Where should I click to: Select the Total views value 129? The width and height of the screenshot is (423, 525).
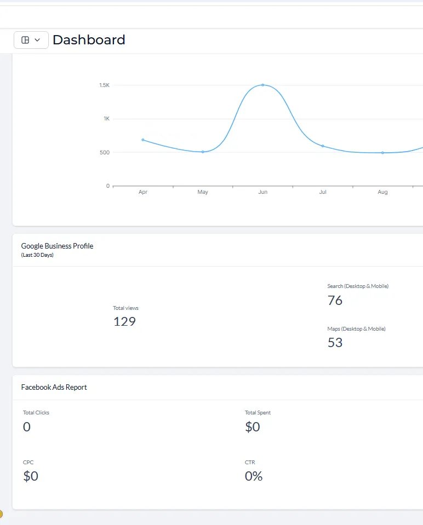point(124,321)
